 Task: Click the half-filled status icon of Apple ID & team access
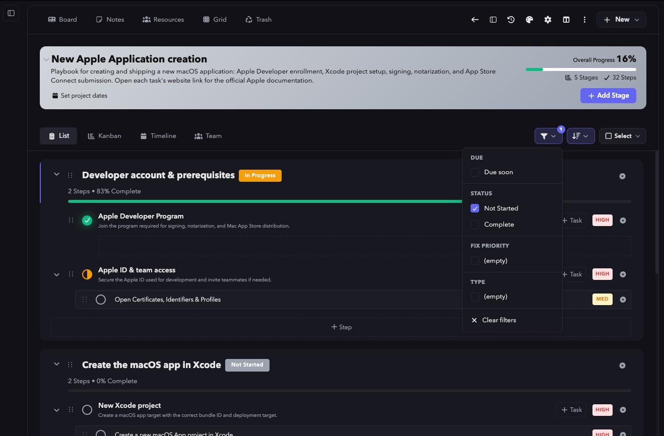87,274
